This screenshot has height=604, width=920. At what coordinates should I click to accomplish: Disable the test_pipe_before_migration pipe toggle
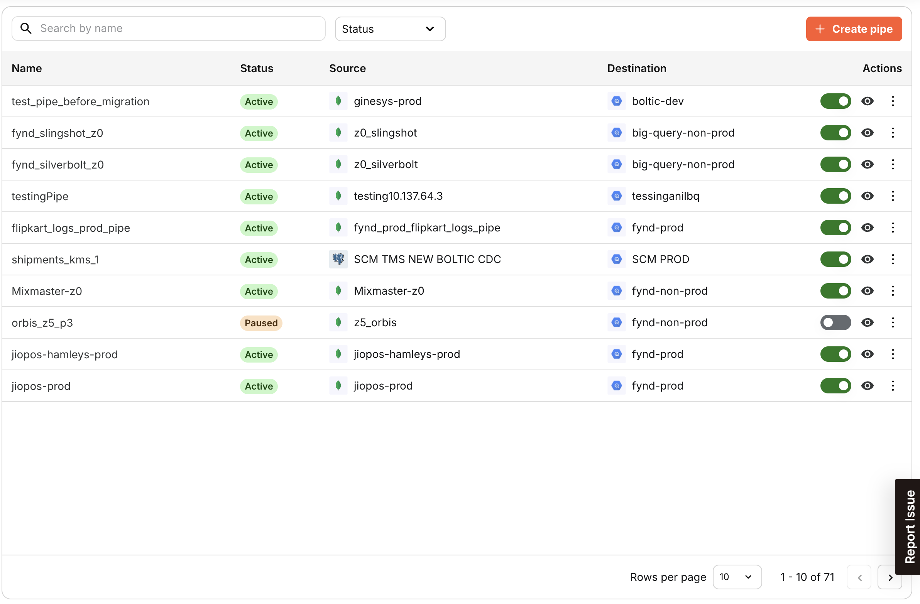click(836, 101)
